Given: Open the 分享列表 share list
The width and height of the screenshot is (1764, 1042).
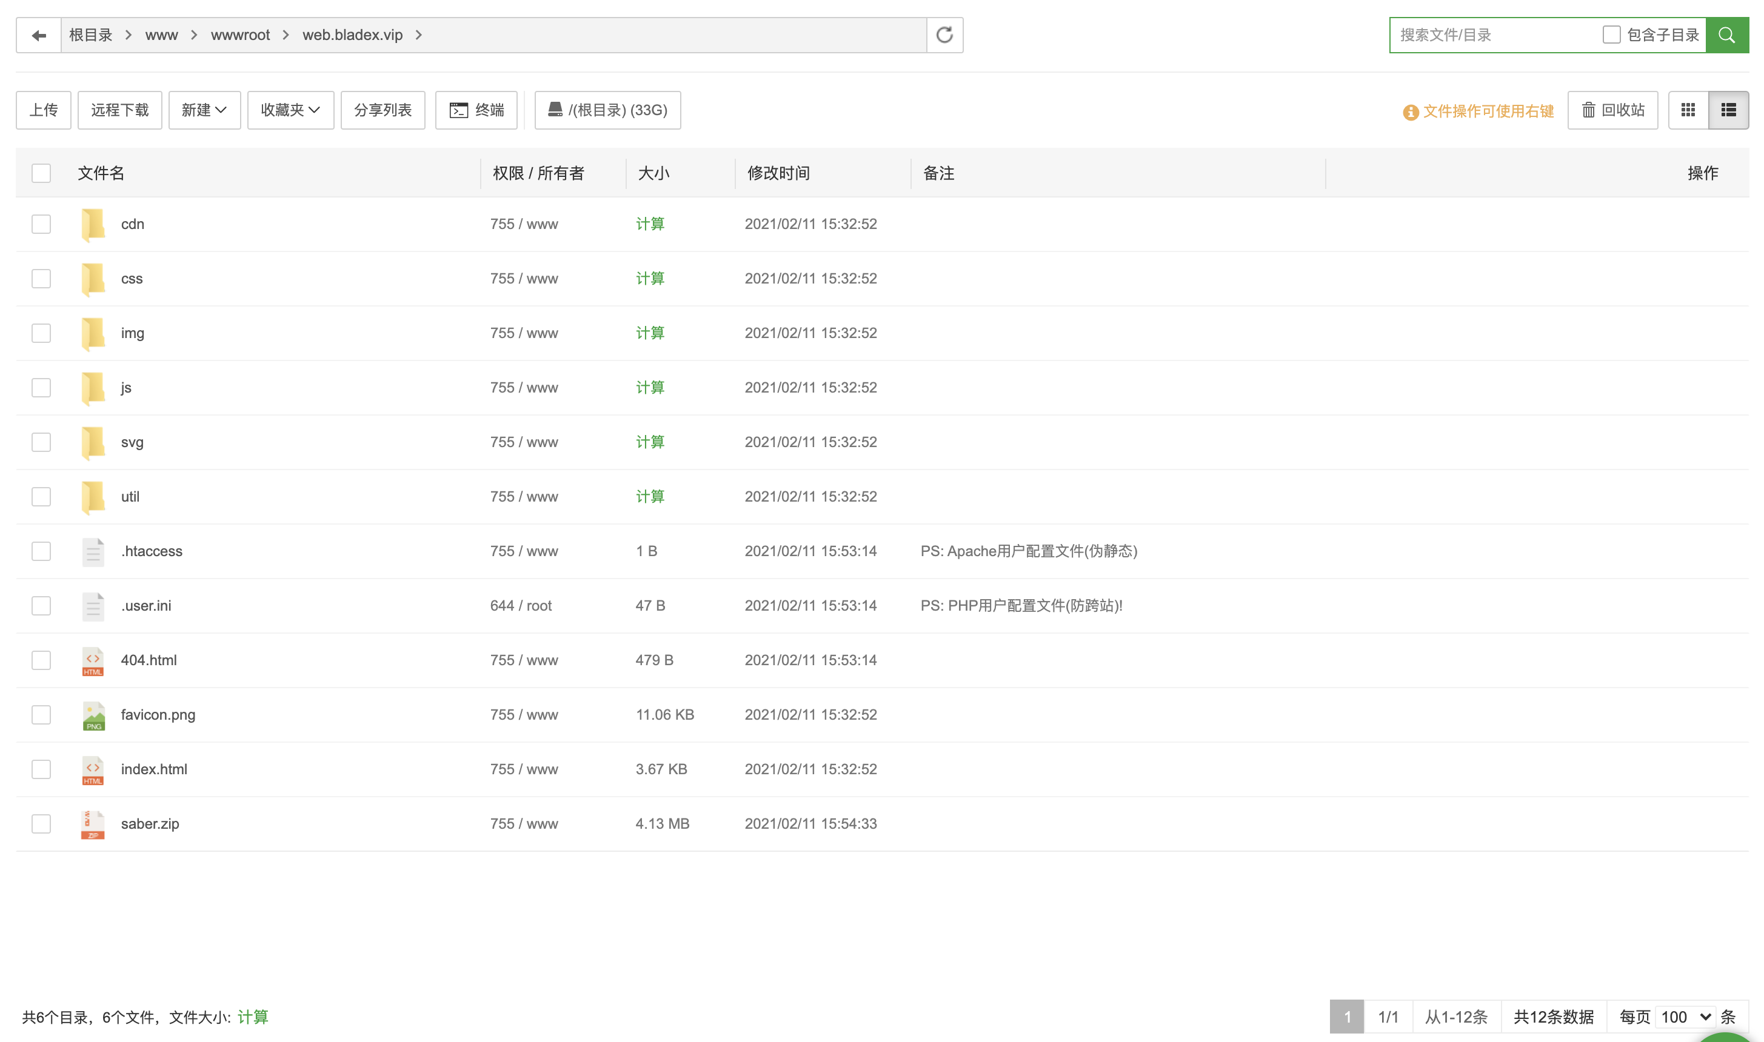Looking at the screenshot, I should coord(383,110).
